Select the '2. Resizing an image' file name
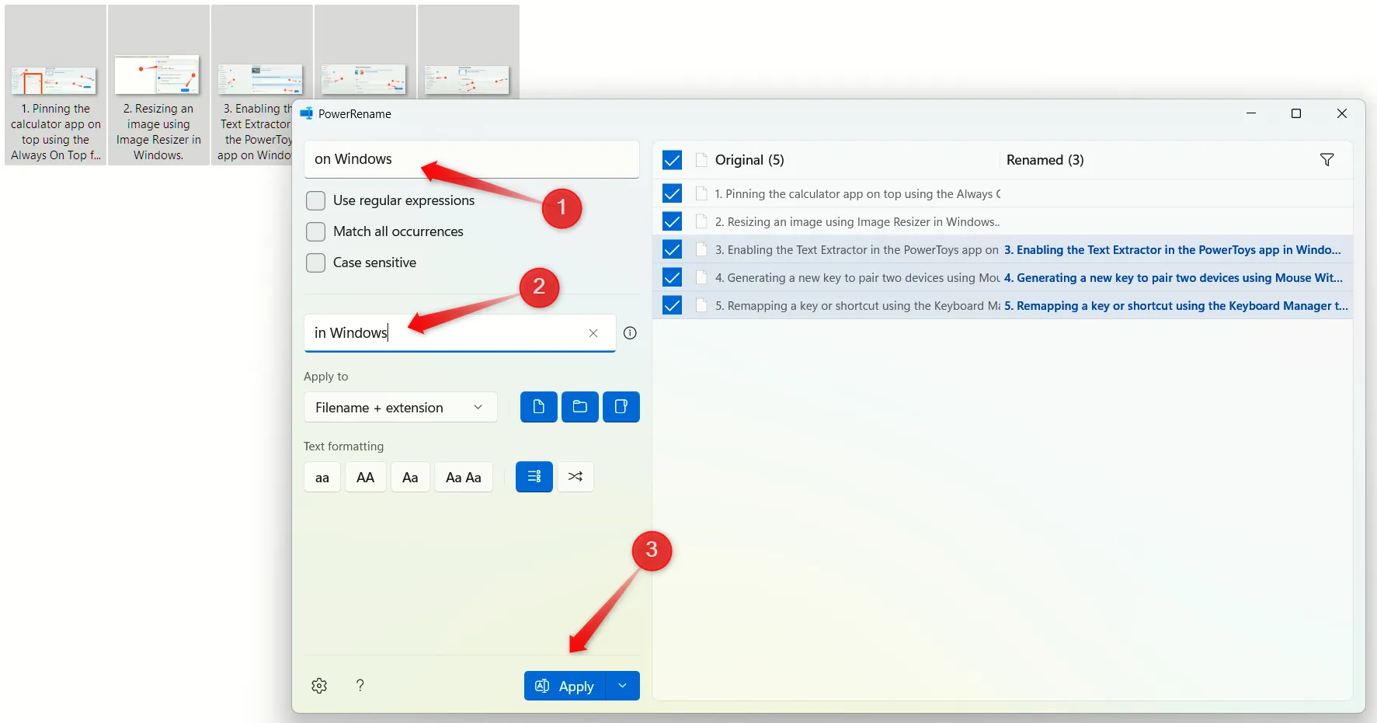This screenshot has height=723, width=1377. pos(857,222)
